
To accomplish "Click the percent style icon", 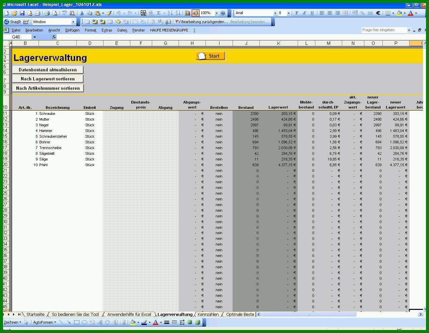I will click(x=362, y=13).
